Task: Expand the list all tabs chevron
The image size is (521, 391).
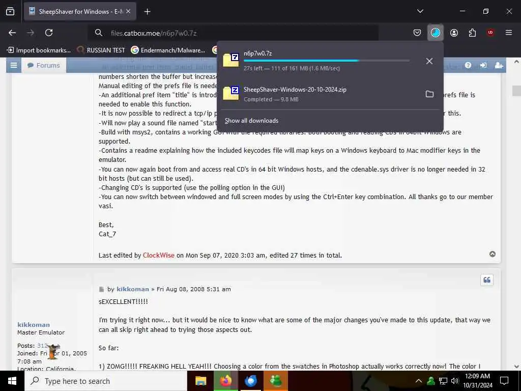Action: click(x=420, y=11)
